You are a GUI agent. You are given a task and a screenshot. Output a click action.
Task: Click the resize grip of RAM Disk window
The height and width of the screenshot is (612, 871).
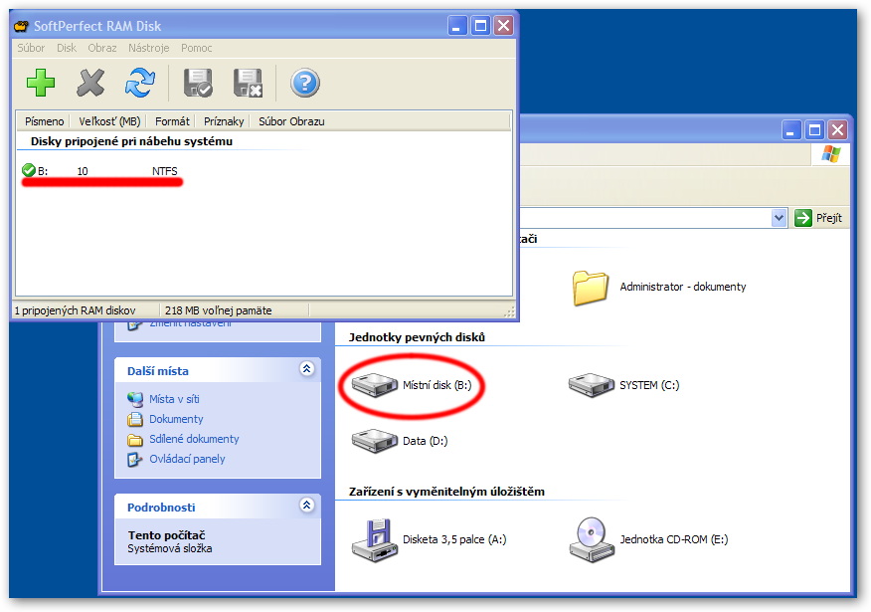(509, 312)
